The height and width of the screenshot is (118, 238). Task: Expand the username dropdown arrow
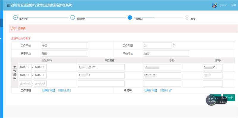(226, 5)
